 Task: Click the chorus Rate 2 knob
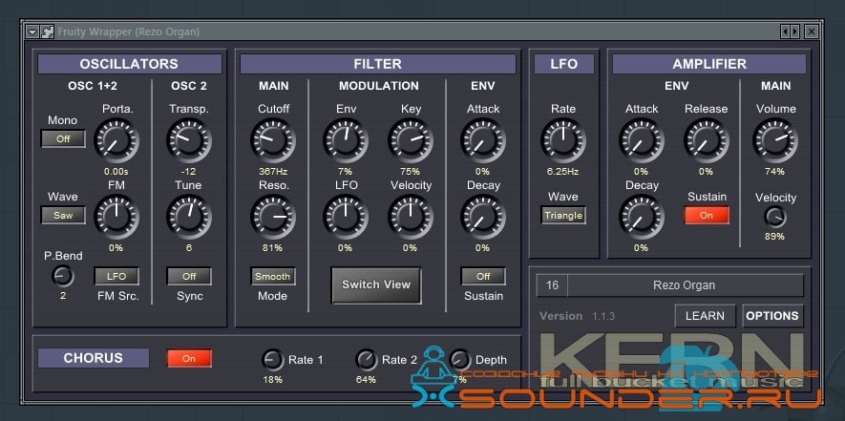366,360
